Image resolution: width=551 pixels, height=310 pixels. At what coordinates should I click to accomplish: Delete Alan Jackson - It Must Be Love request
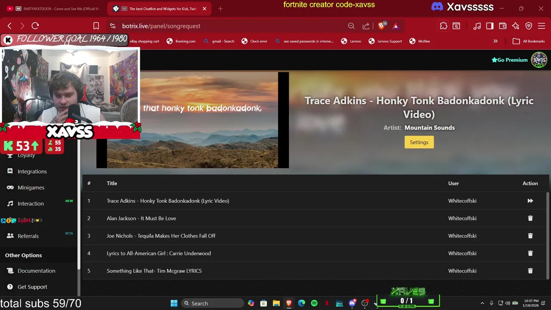tap(530, 218)
